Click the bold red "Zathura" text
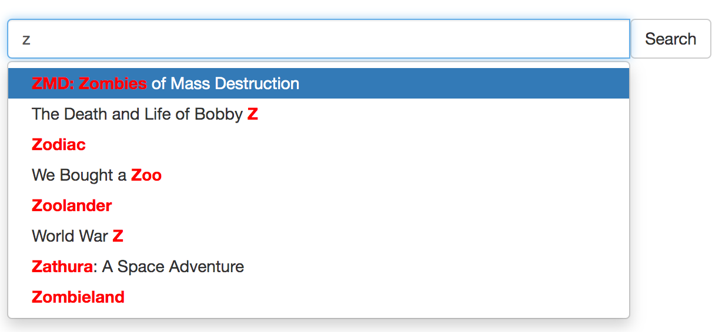This screenshot has width=722, height=332. tap(62, 266)
